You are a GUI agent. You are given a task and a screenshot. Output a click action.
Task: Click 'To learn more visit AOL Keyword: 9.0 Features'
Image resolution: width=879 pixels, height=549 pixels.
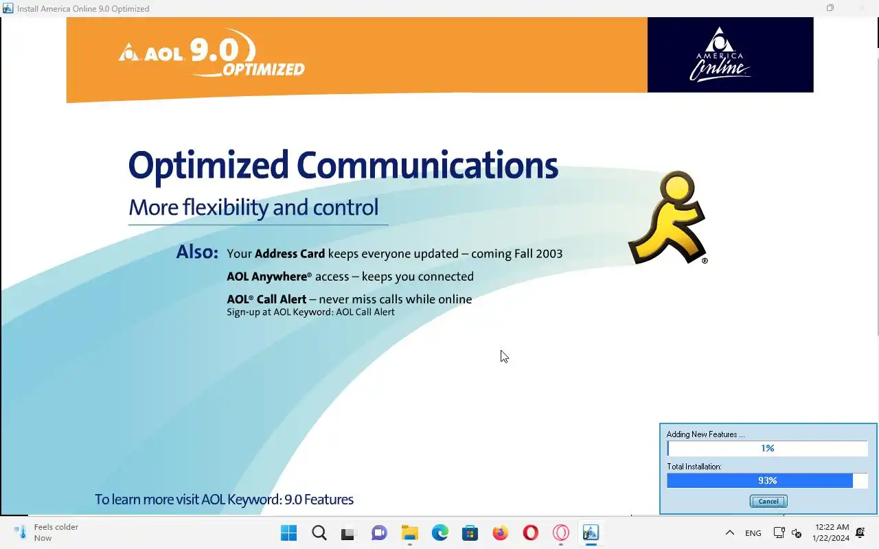click(x=224, y=500)
